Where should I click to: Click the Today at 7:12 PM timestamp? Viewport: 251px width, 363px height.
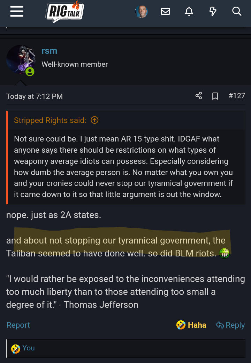(35, 96)
